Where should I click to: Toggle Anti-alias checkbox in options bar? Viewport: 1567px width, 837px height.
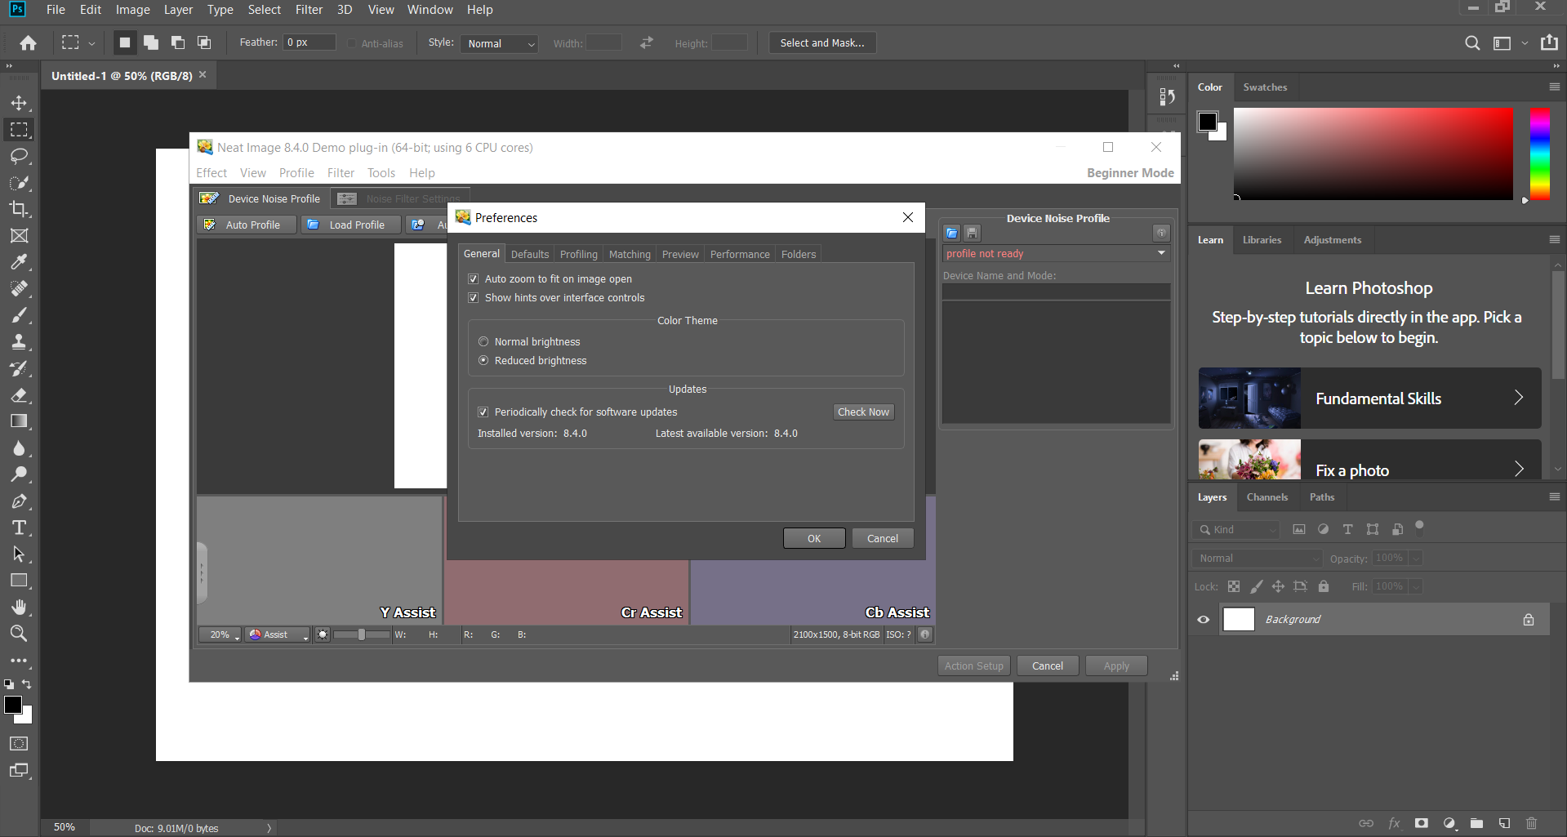[352, 43]
